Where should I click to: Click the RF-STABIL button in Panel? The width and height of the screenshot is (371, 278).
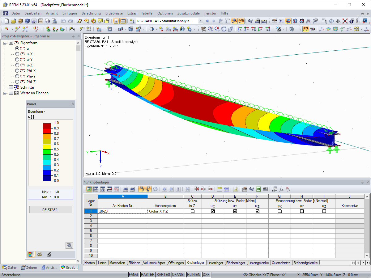pyautogui.click(x=51, y=210)
